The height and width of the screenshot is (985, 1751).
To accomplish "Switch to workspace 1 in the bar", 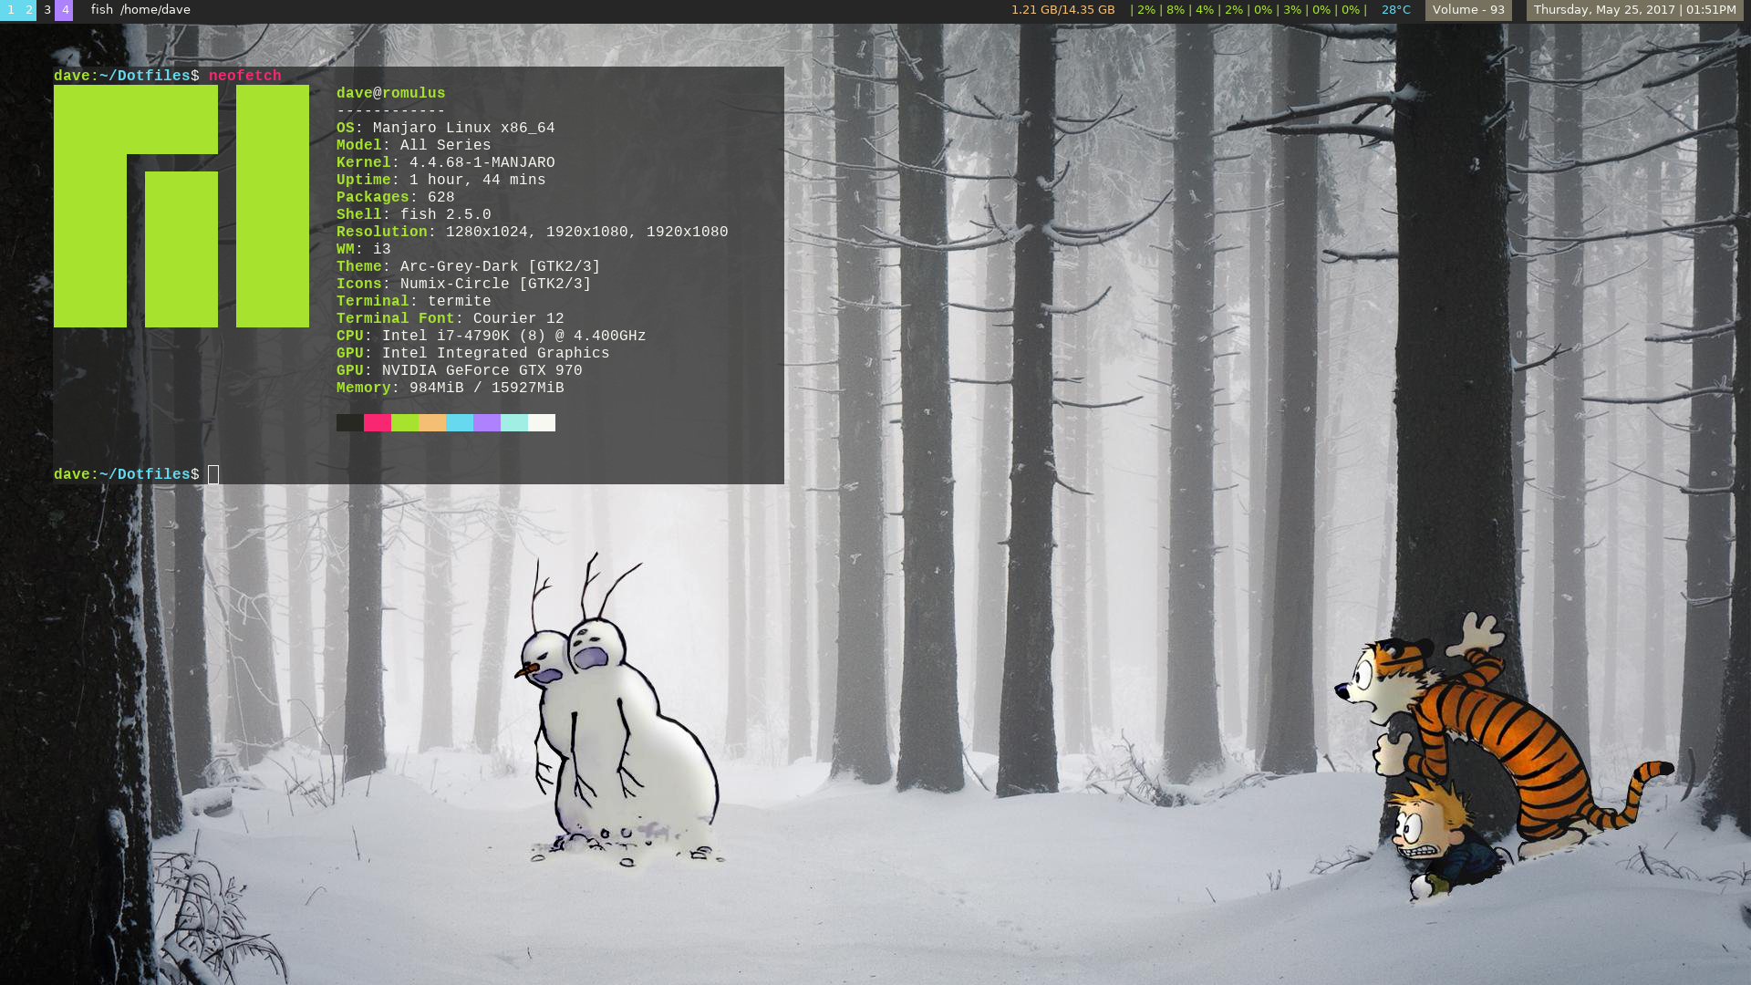I will click(x=10, y=10).
